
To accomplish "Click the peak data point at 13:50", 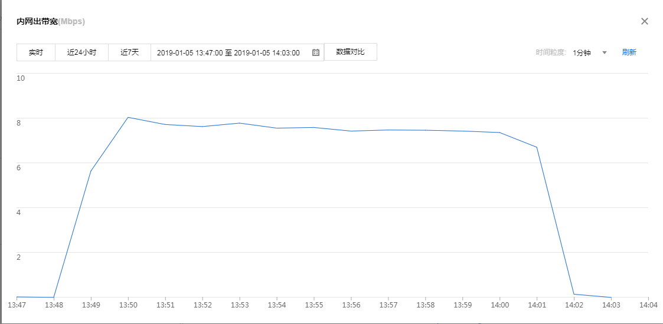I will tap(128, 117).
